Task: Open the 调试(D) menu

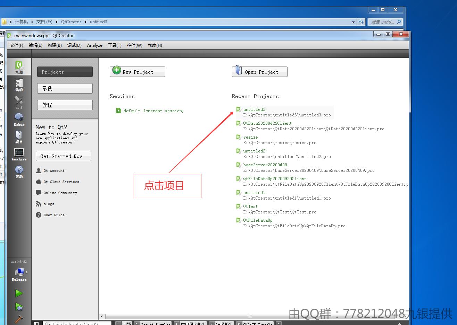Action: pyautogui.click(x=74, y=45)
